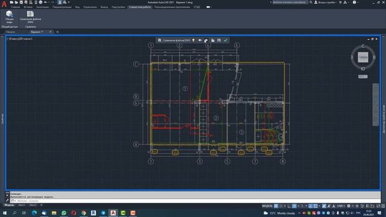
Task: Open the AutoCAD application menu logo
Action: point(4,4)
